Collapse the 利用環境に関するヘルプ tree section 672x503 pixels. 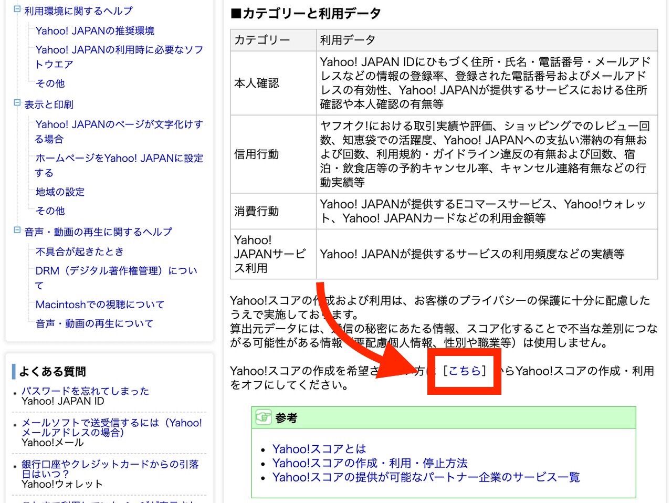coord(17,9)
